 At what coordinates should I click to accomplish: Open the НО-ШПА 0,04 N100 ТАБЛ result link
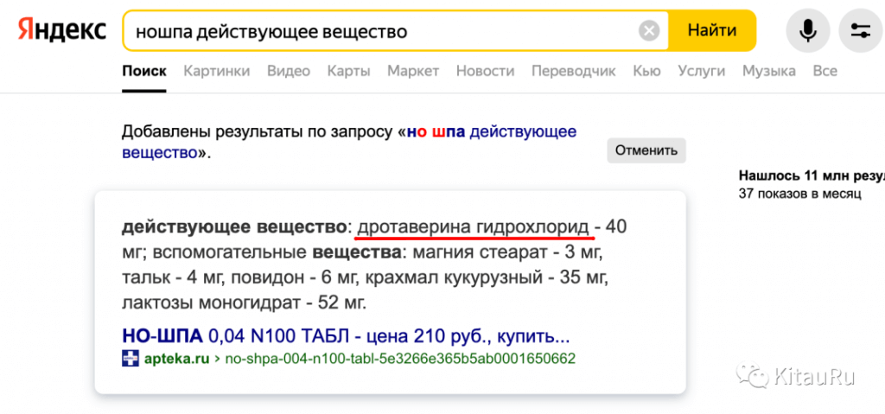point(346,337)
